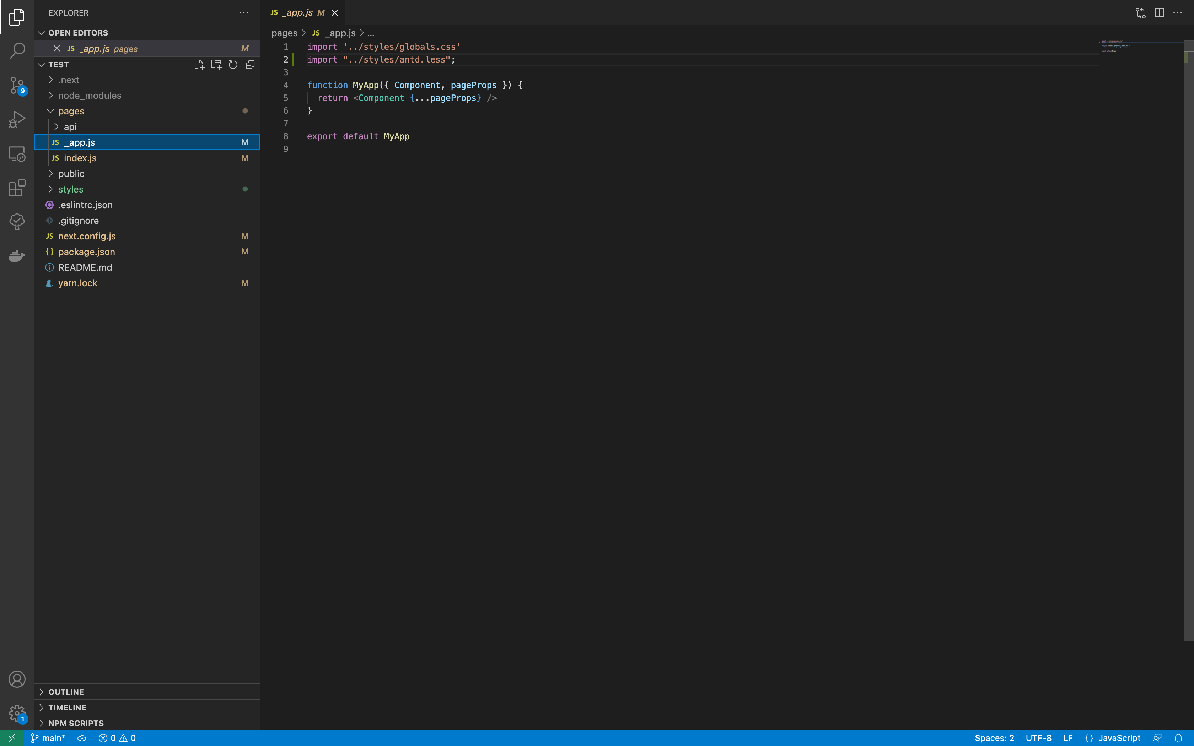Click the New Folder icon in Explorer
Image resolution: width=1194 pixels, height=746 pixels.
[x=216, y=64]
